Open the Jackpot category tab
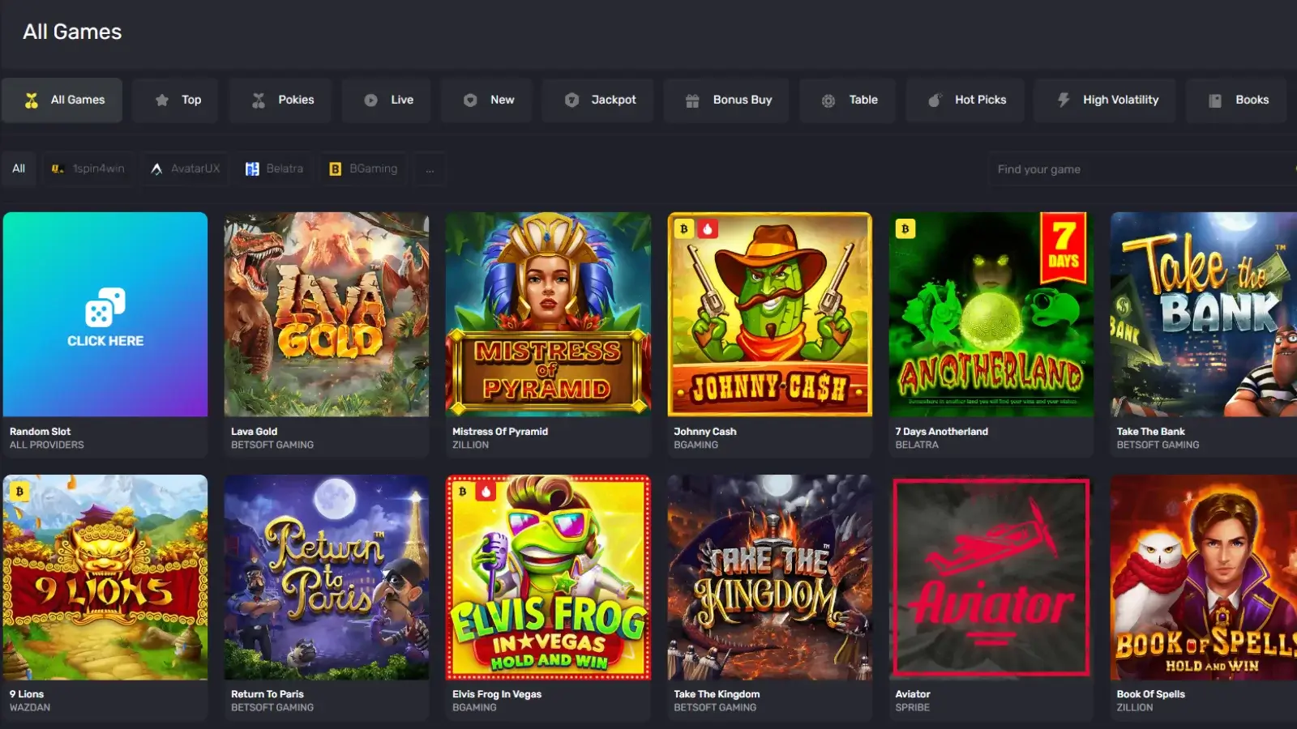The height and width of the screenshot is (729, 1297). (x=597, y=100)
